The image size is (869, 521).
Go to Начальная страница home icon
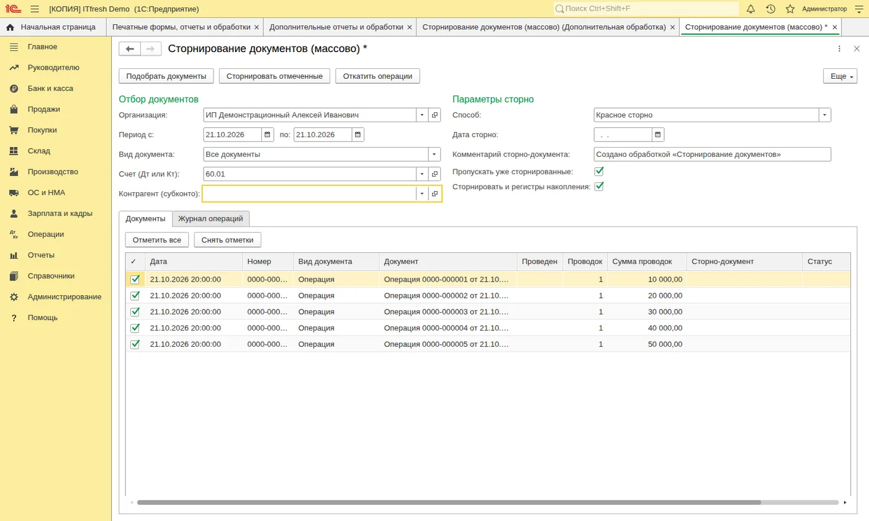point(10,27)
